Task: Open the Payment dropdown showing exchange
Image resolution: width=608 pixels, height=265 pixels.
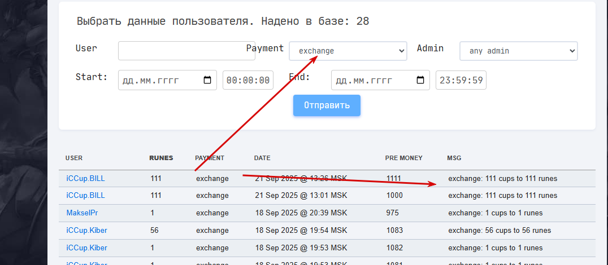Action: point(348,51)
